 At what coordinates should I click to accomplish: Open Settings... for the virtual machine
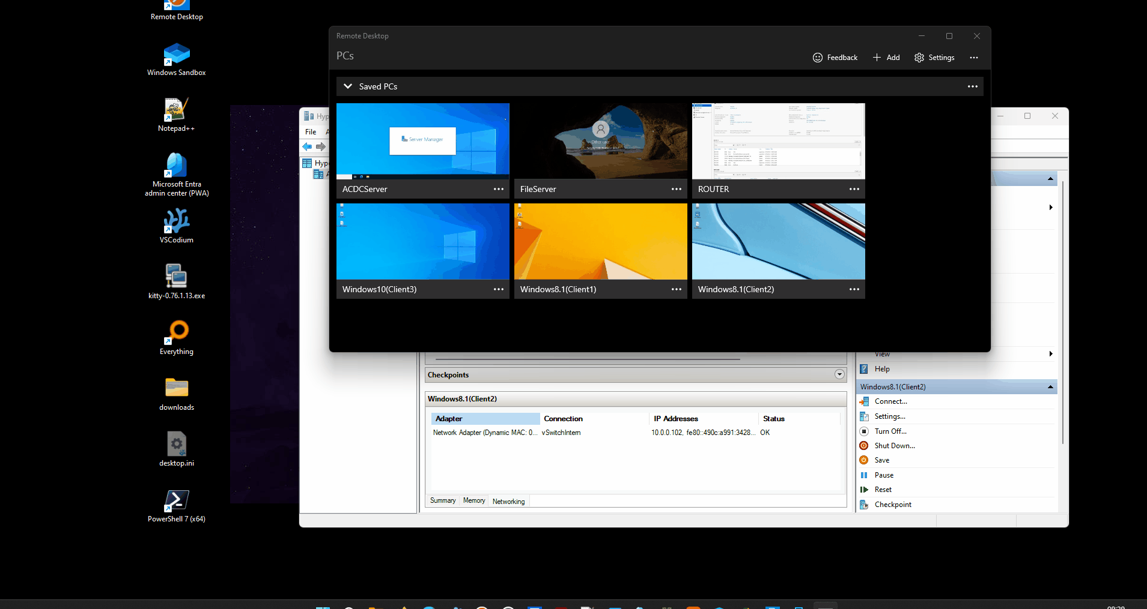(890, 416)
